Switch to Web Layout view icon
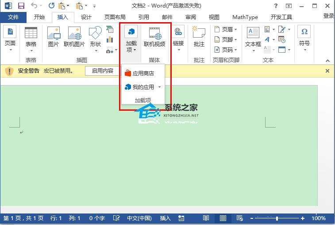Image resolution: width=335 pixels, height=225 pixels. (x=240, y=218)
